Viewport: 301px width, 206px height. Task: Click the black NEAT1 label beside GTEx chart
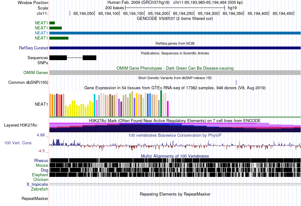click(x=41, y=104)
